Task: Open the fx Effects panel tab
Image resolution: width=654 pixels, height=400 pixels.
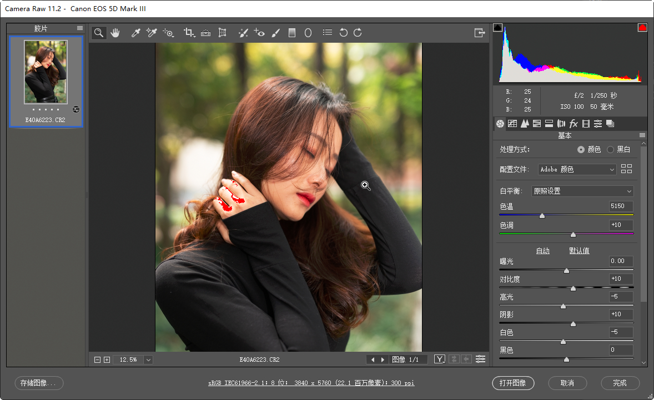Action: click(x=573, y=124)
